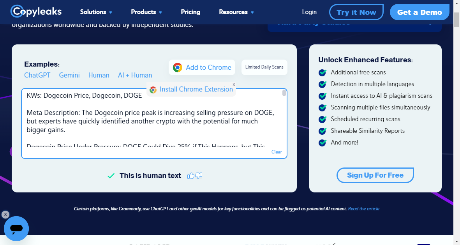Click the Chrome logo in Add to Chrome
The image size is (460, 245).
click(178, 67)
